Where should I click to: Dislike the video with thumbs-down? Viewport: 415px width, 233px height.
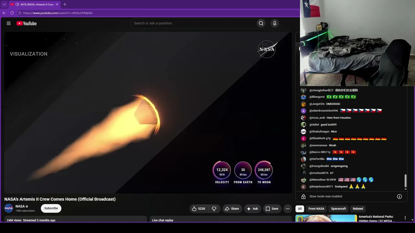pyautogui.click(x=214, y=209)
